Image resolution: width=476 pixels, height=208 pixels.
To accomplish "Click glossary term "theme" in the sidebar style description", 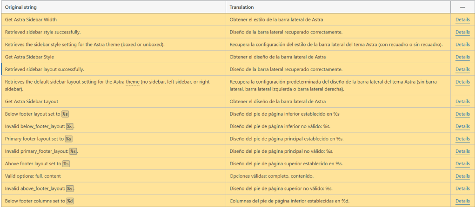I will [x=113, y=45].
